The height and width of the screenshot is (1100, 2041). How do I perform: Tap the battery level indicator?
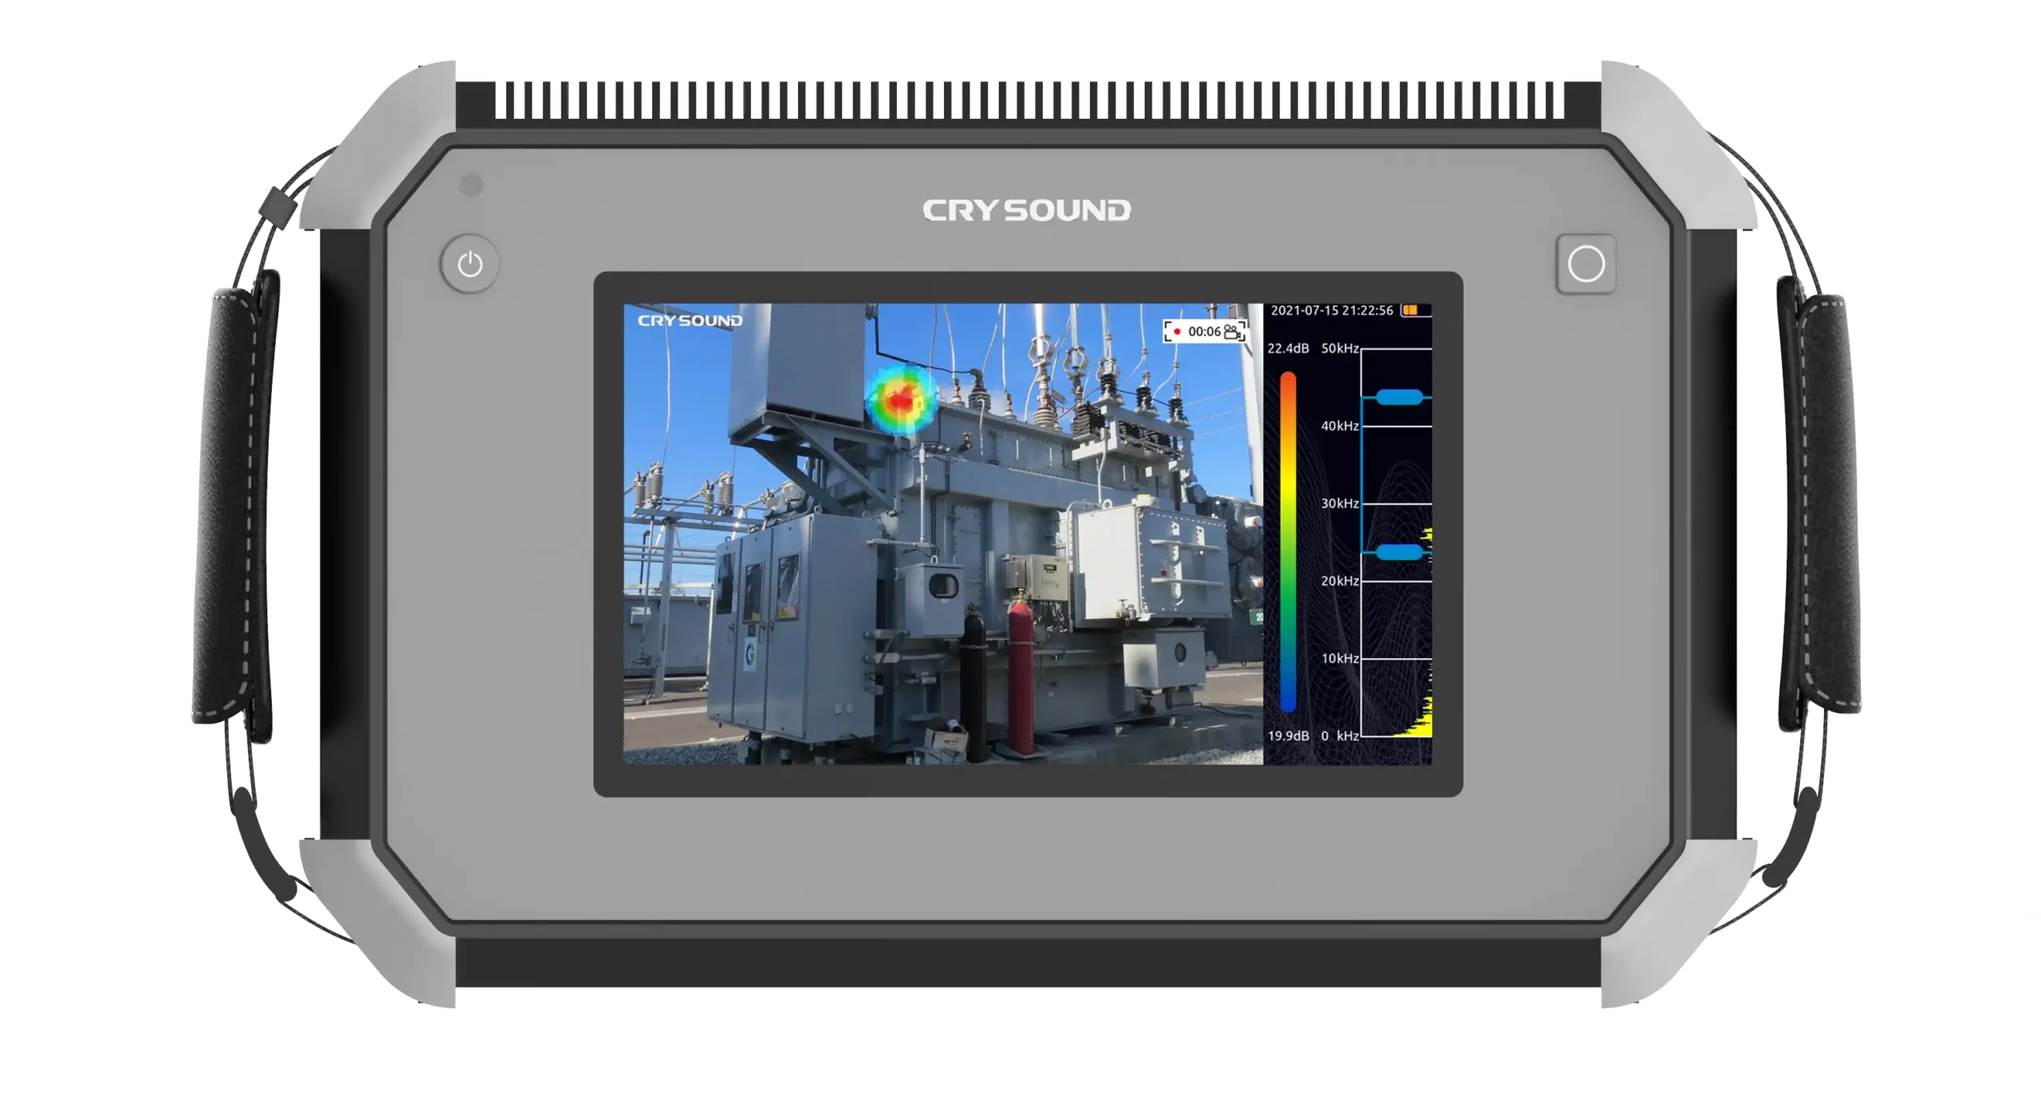pos(1414,310)
